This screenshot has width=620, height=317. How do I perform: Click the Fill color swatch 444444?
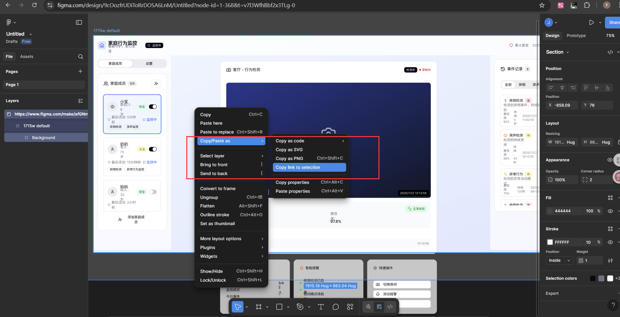click(550, 211)
